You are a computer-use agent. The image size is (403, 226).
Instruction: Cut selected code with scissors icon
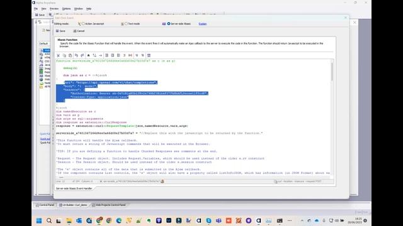59,55
